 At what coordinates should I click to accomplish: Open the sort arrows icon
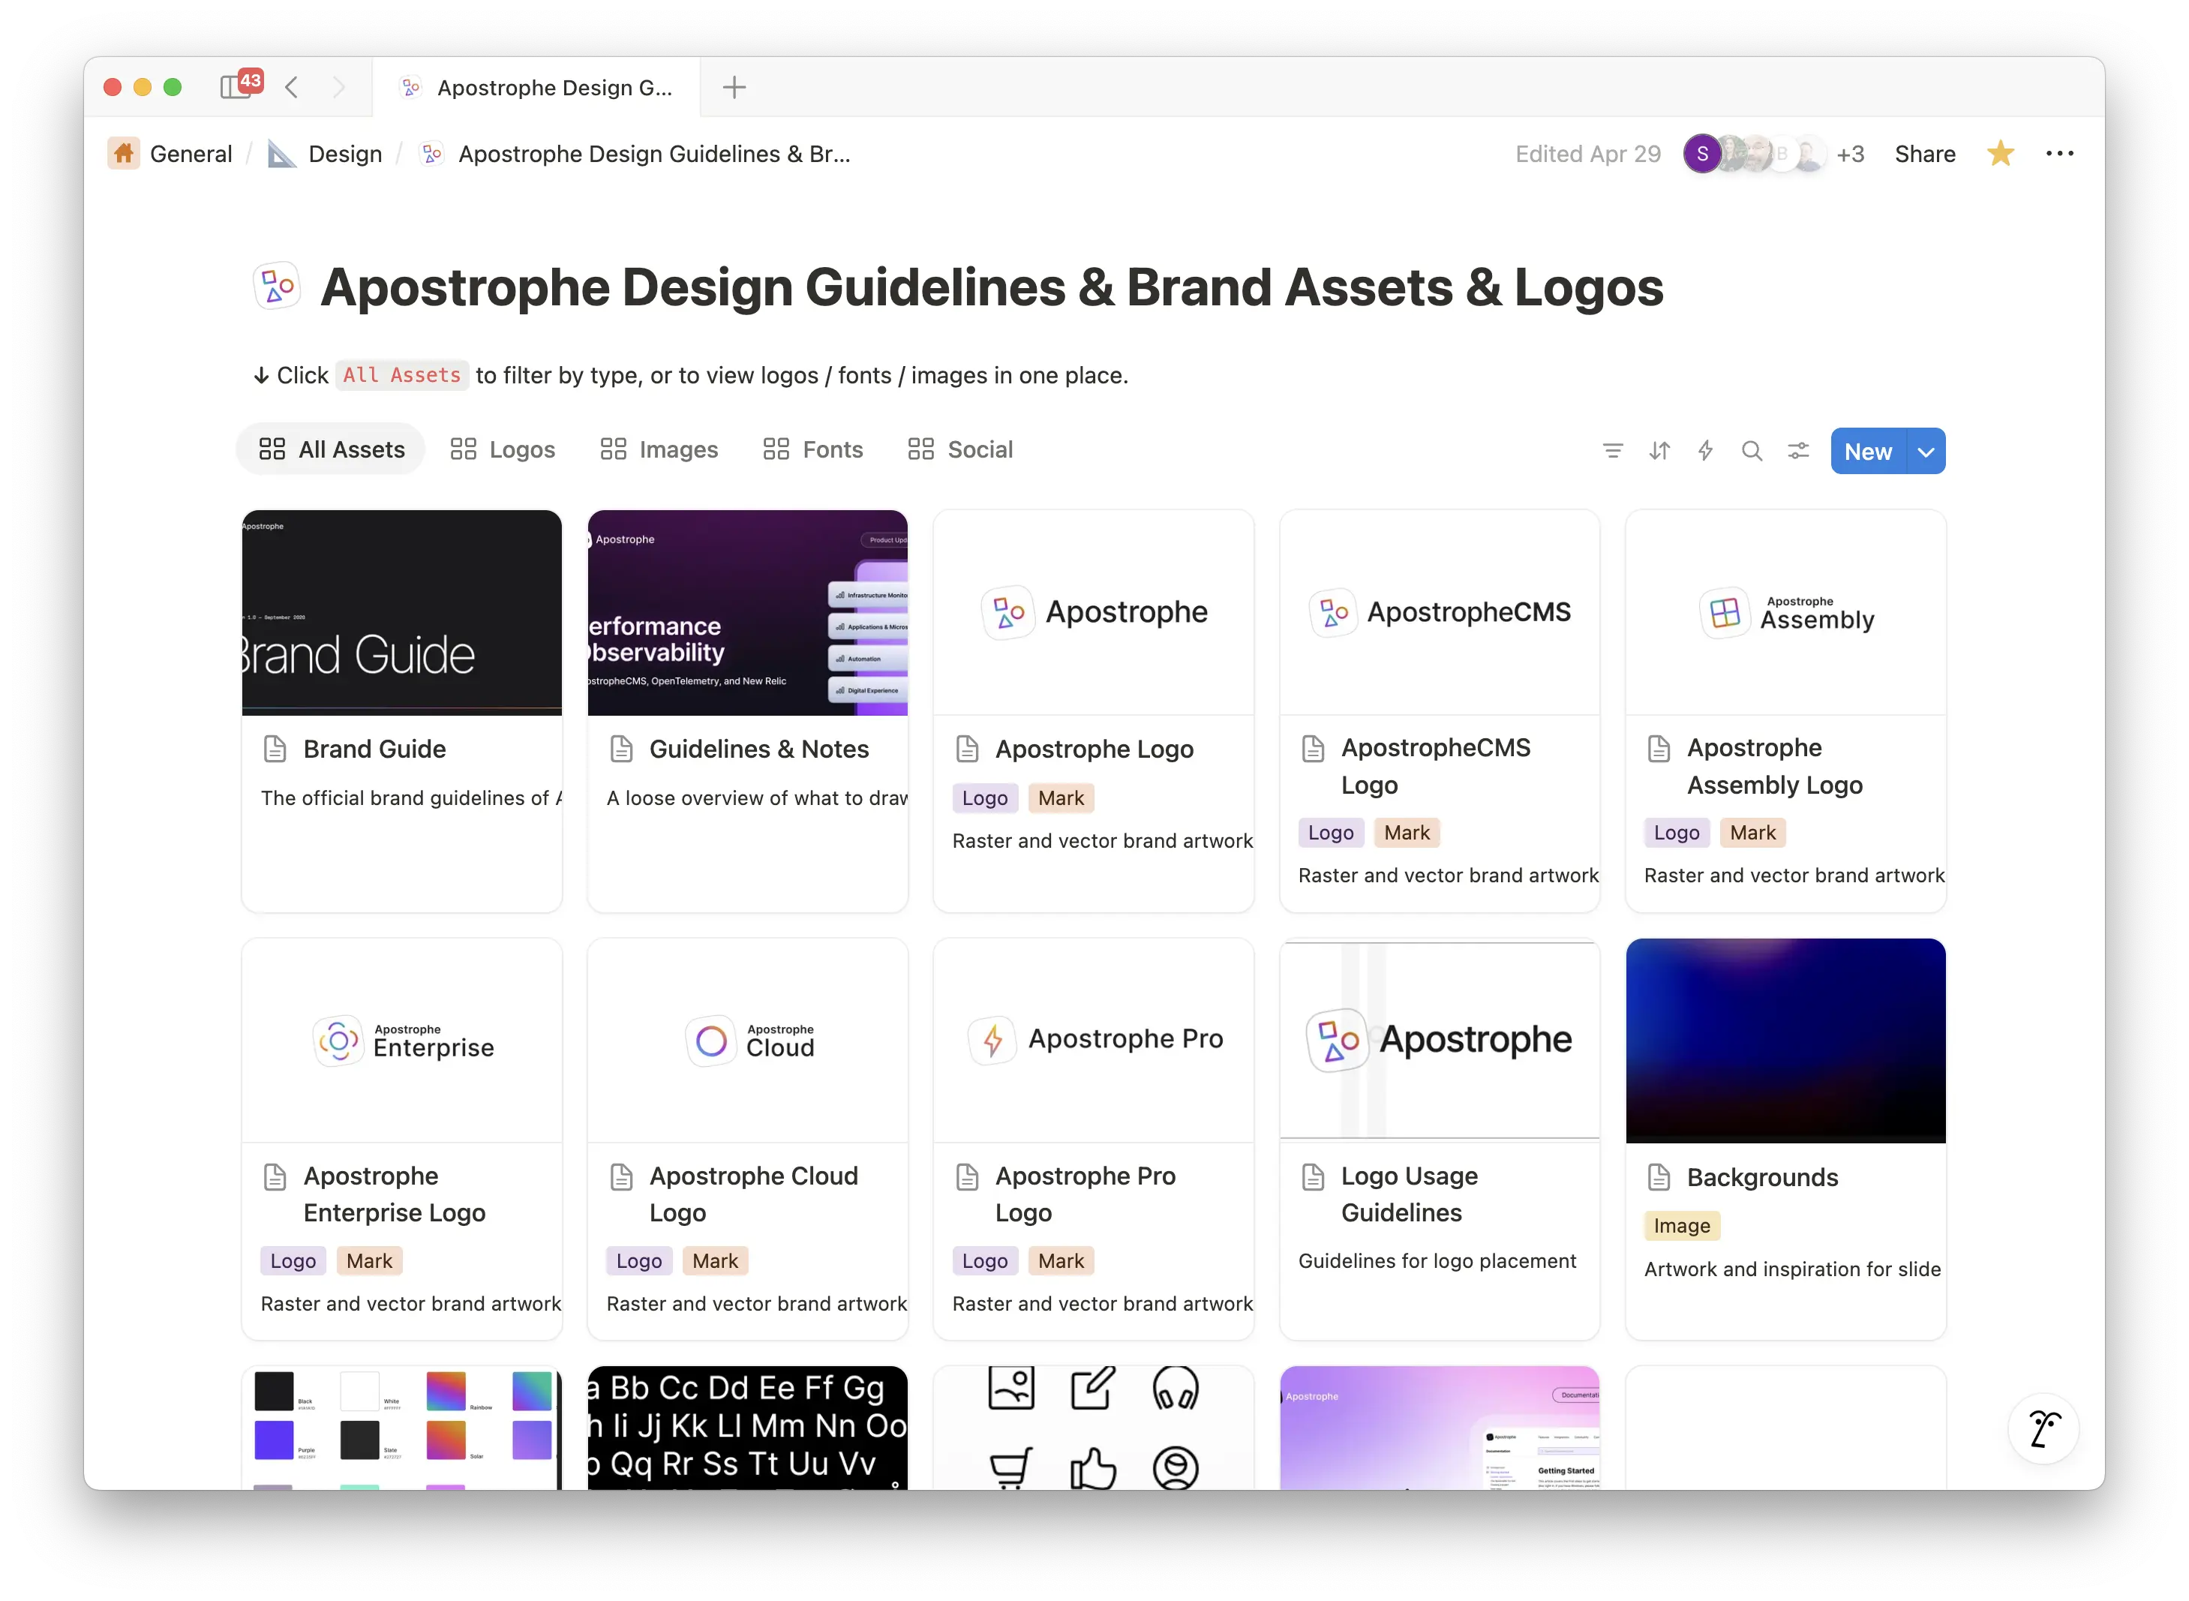1659,451
